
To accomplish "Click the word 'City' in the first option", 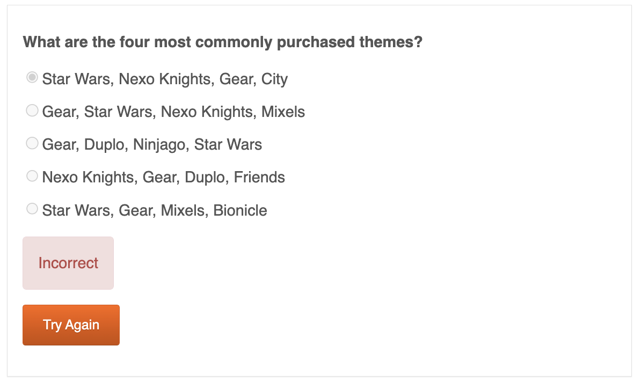I will (275, 79).
